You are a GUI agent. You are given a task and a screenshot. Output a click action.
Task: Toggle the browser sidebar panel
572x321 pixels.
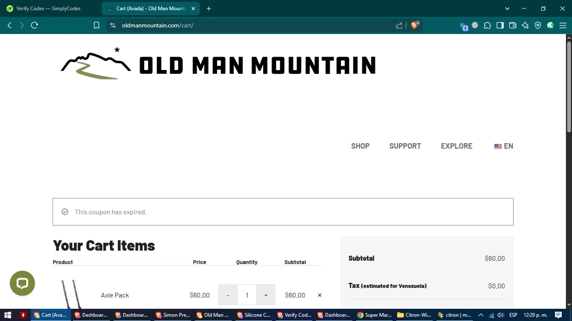point(500,25)
